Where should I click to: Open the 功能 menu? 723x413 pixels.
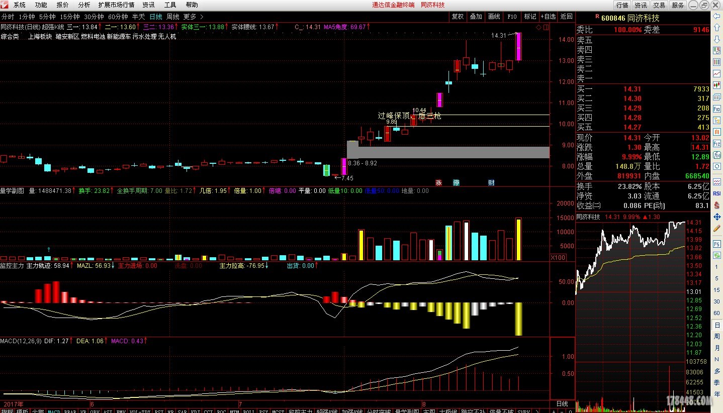point(41,5)
